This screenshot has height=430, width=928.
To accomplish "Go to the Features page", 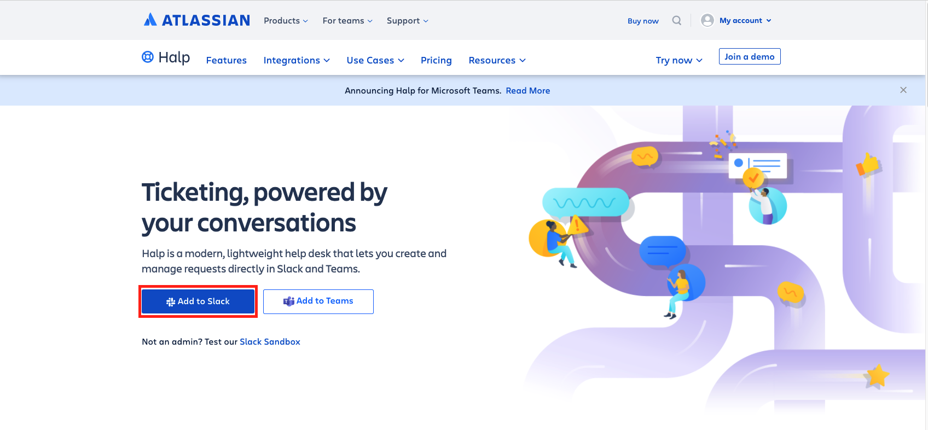I will (x=226, y=60).
